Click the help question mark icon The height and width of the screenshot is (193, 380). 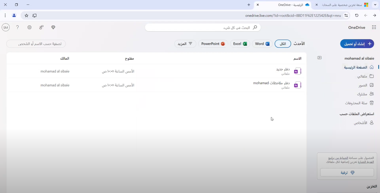(17, 27)
